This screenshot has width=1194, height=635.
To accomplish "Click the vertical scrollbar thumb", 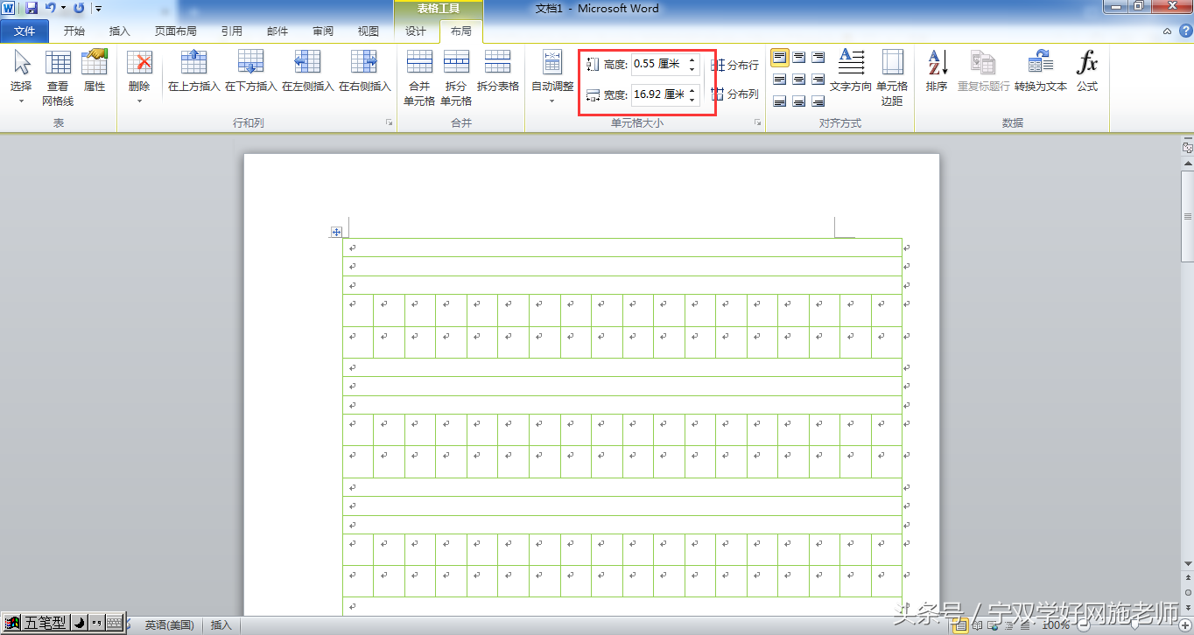I will coord(1187,218).
